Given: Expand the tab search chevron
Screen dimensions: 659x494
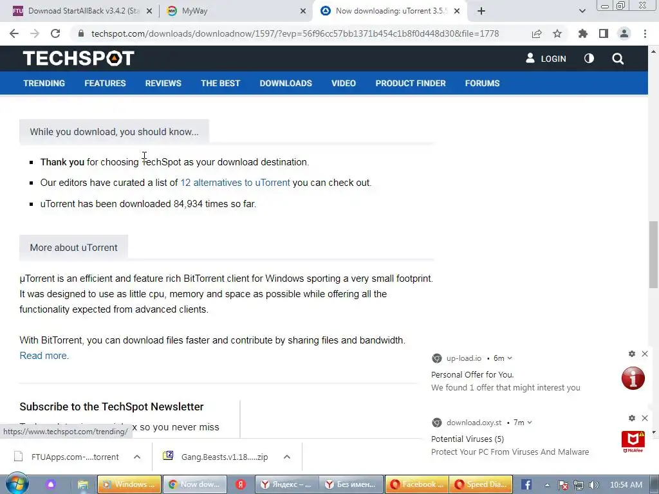Looking at the screenshot, I should (x=582, y=11).
